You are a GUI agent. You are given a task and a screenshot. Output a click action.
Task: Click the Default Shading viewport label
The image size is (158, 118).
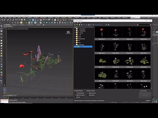click(x=24, y=29)
